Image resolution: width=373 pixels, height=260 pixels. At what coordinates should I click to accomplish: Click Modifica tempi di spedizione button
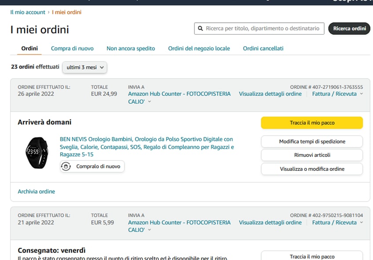[x=312, y=141]
